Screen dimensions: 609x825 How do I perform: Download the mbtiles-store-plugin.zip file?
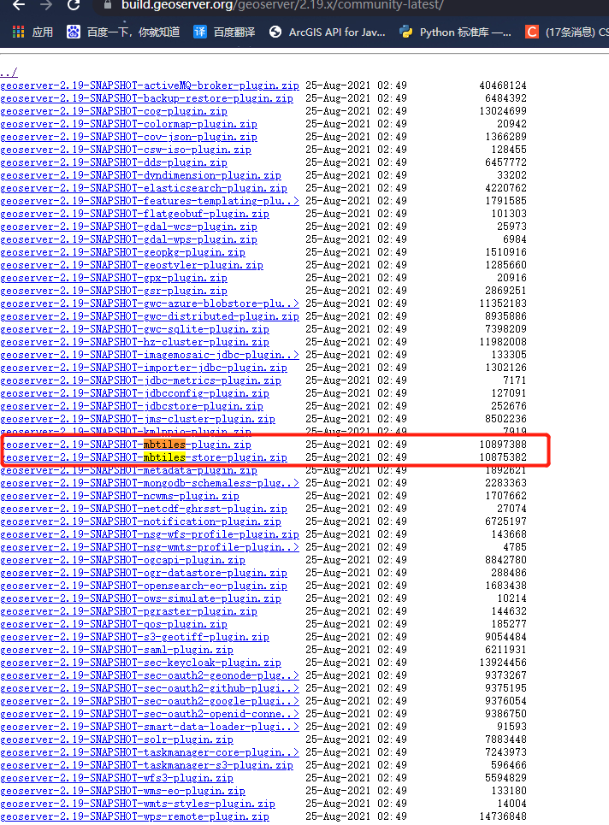click(x=145, y=457)
